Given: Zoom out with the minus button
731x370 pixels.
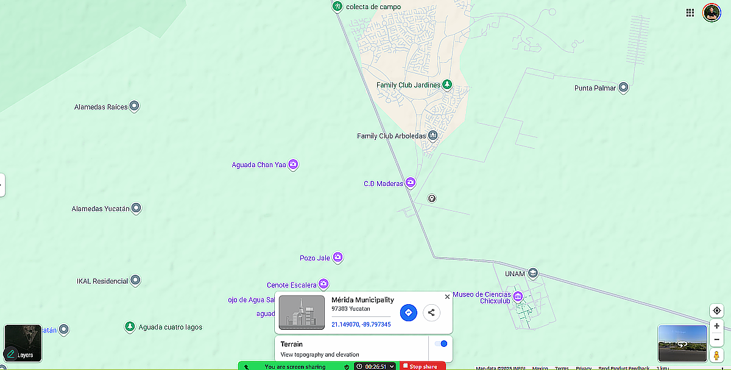Looking at the screenshot, I should pyautogui.click(x=717, y=339).
